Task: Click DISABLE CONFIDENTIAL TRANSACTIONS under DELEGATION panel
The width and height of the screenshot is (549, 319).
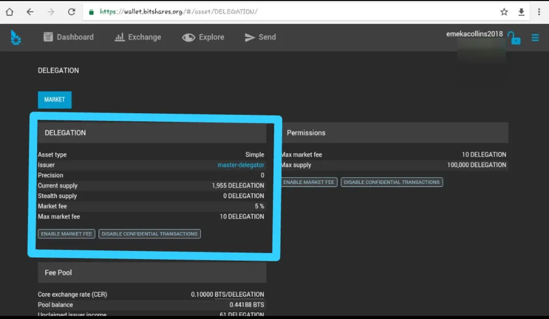Action: pyautogui.click(x=149, y=234)
